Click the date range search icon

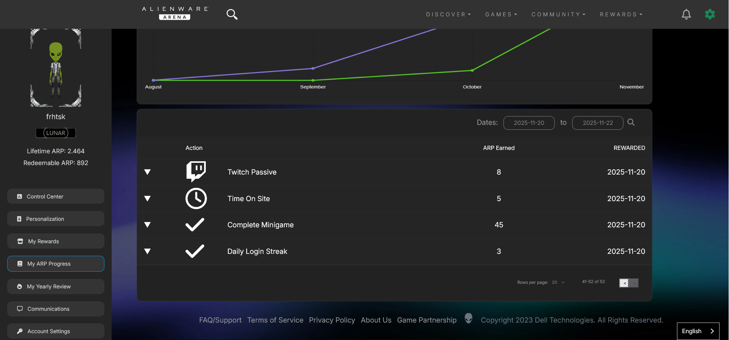click(631, 122)
